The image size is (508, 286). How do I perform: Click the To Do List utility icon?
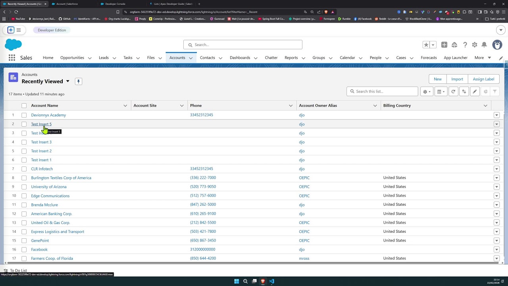(6, 271)
